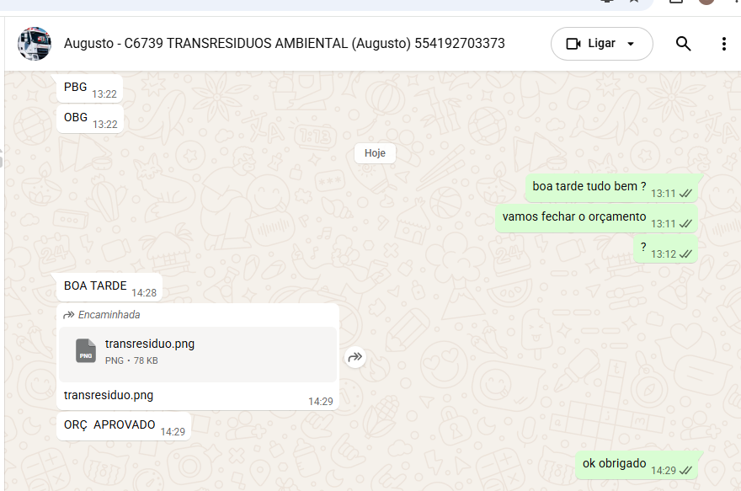Viewport: 741px width, 491px height.
Task: Select the BOA TARDE received message
Action: pyautogui.click(x=109, y=287)
